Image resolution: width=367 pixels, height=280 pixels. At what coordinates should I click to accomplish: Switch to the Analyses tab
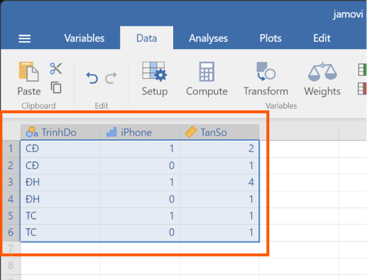(208, 38)
